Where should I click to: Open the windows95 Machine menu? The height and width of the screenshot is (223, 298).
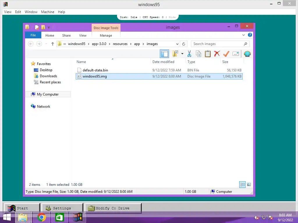pos(47,12)
